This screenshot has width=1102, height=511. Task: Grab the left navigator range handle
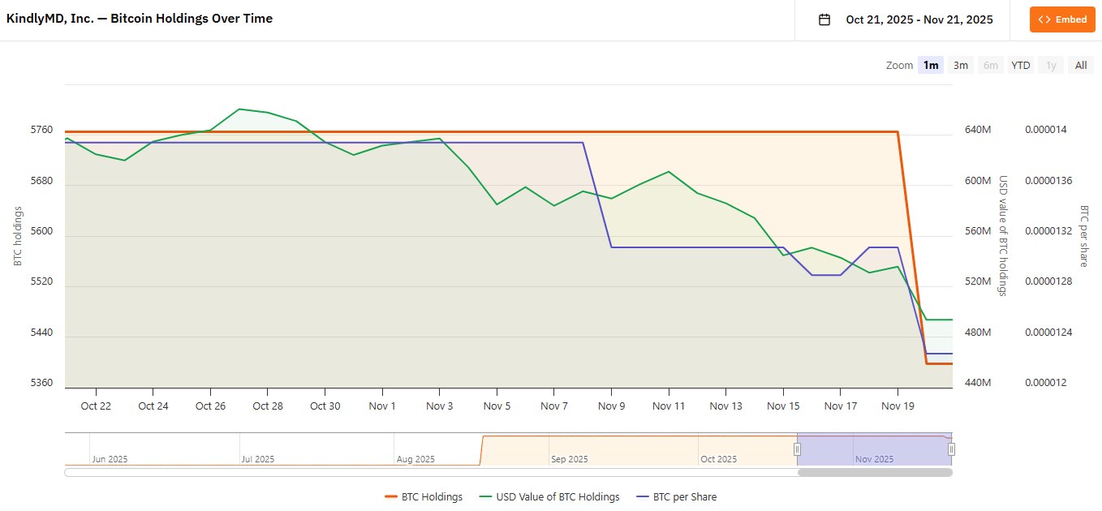(797, 449)
